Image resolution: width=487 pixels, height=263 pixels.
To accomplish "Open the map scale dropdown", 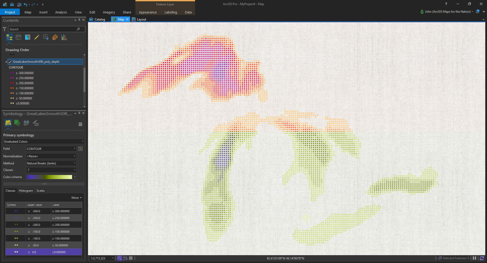I will 113,258.
